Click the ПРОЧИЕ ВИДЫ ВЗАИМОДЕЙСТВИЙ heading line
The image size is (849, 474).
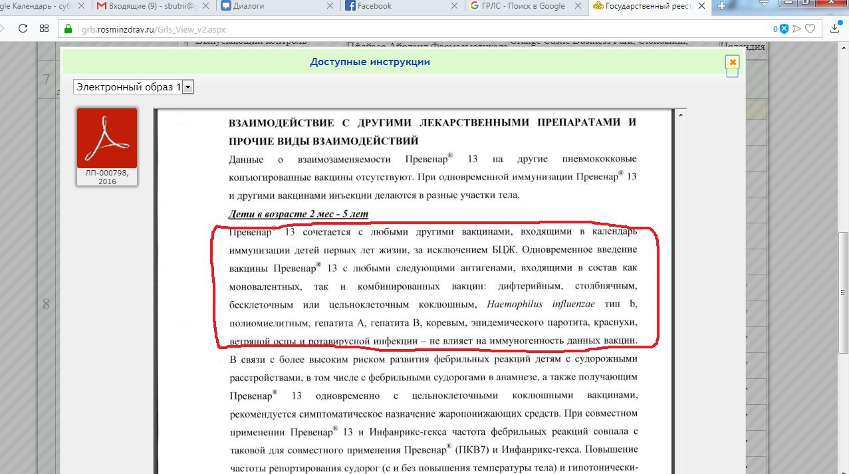(x=324, y=141)
